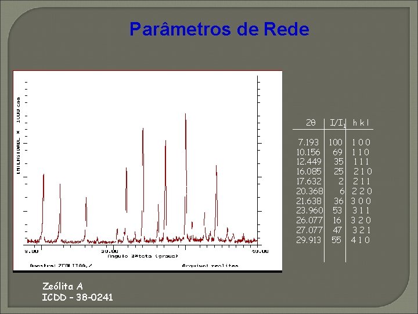
Task: Click the 'ICDD – 38-0241' caption
Action: (78, 297)
